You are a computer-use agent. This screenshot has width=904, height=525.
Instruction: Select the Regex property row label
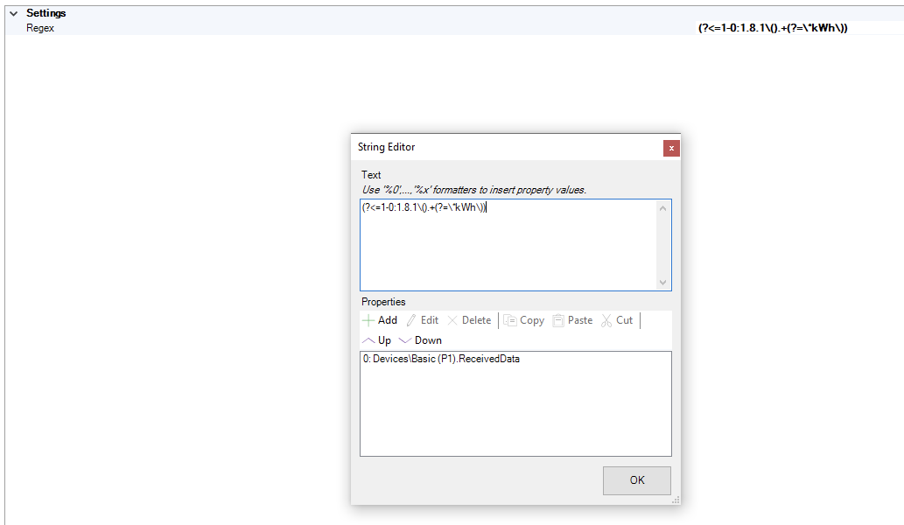pos(40,28)
